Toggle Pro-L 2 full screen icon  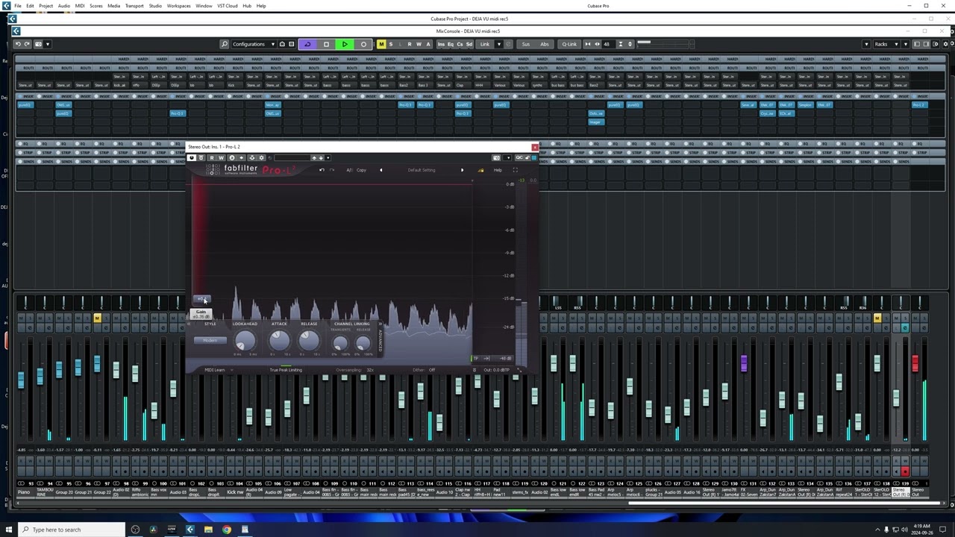click(x=515, y=170)
